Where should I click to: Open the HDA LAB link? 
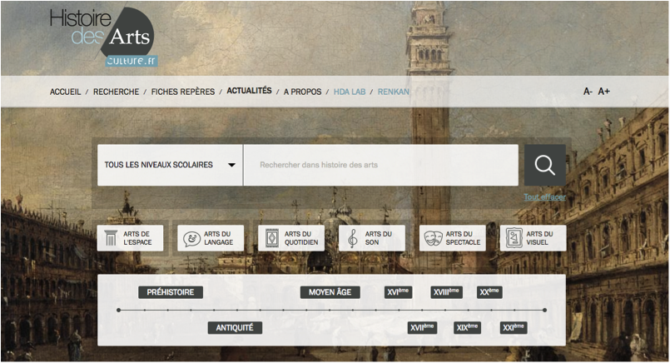click(350, 92)
